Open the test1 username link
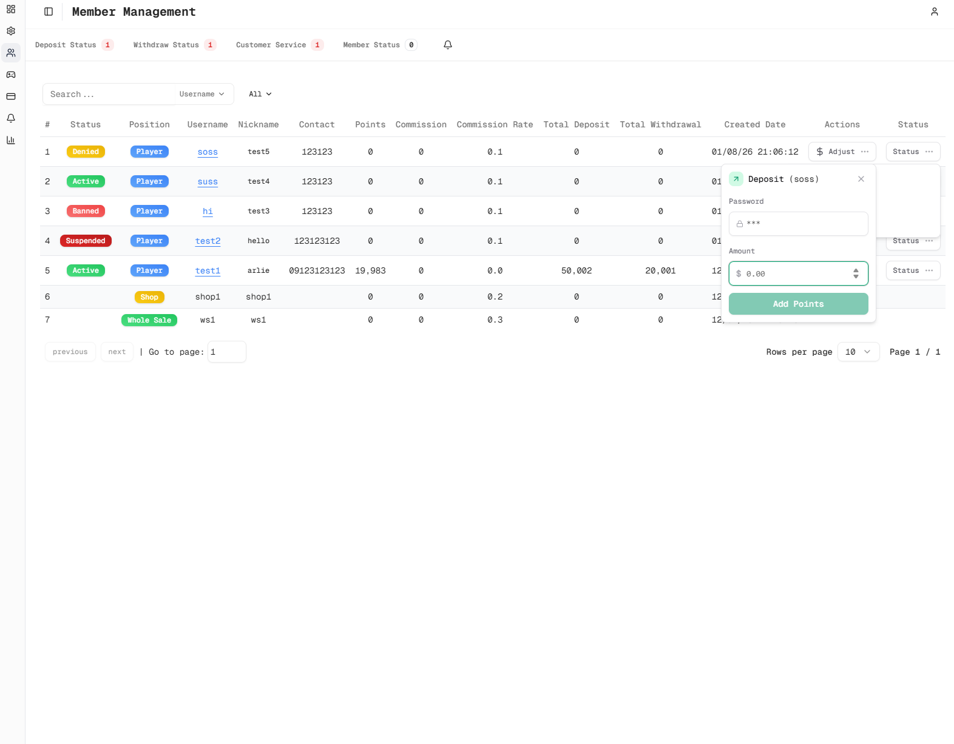 click(x=208, y=270)
